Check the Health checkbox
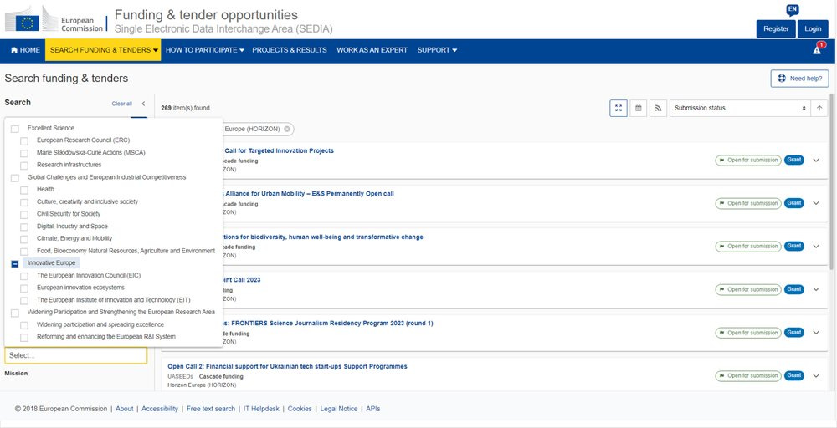This screenshot has width=837, height=428. tap(24, 190)
